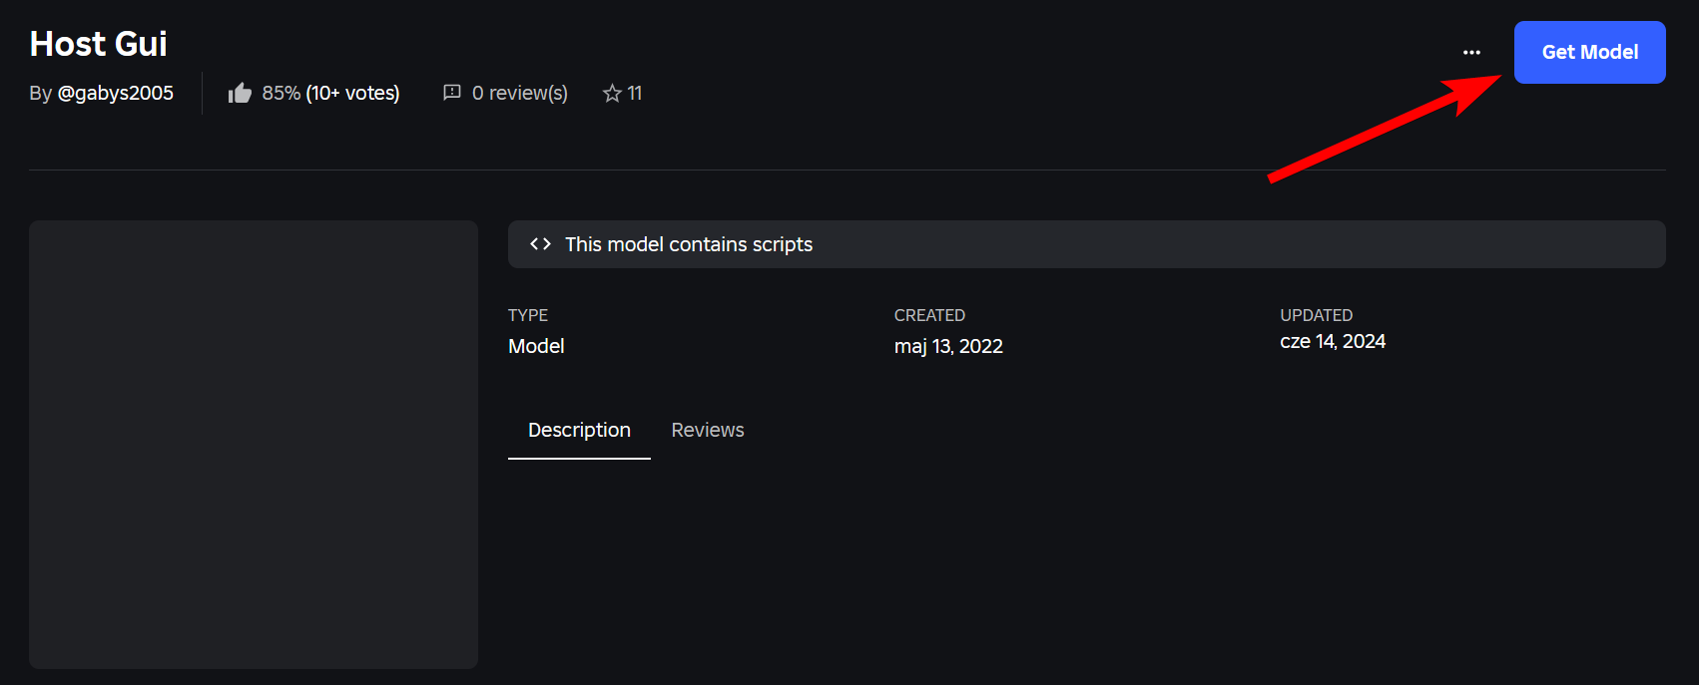Click the "Model" type value
Screen dimensions: 1699x685
coord(536,346)
